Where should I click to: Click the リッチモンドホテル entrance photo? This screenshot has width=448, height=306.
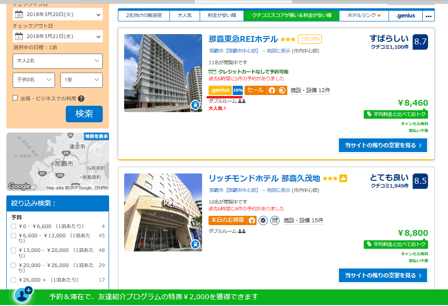163,212
